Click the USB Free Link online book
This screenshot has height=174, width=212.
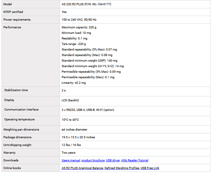150,168
